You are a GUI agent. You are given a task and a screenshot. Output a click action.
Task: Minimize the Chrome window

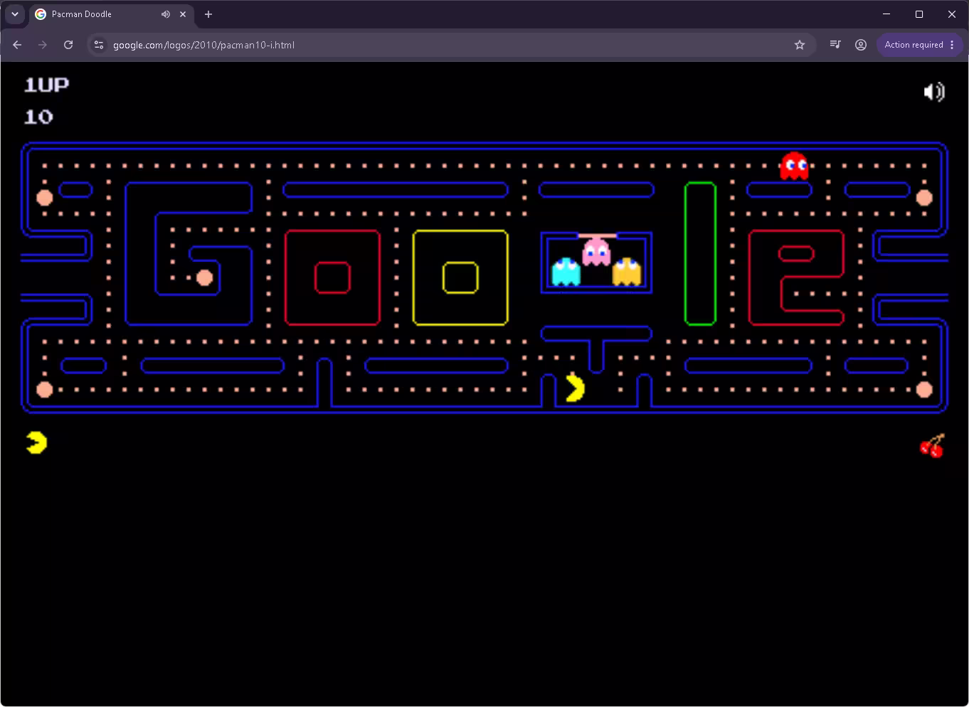click(x=886, y=14)
